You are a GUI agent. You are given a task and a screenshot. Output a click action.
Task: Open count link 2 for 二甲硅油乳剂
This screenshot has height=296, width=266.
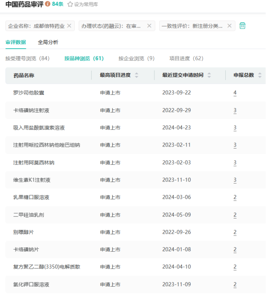(x=235, y=215)
